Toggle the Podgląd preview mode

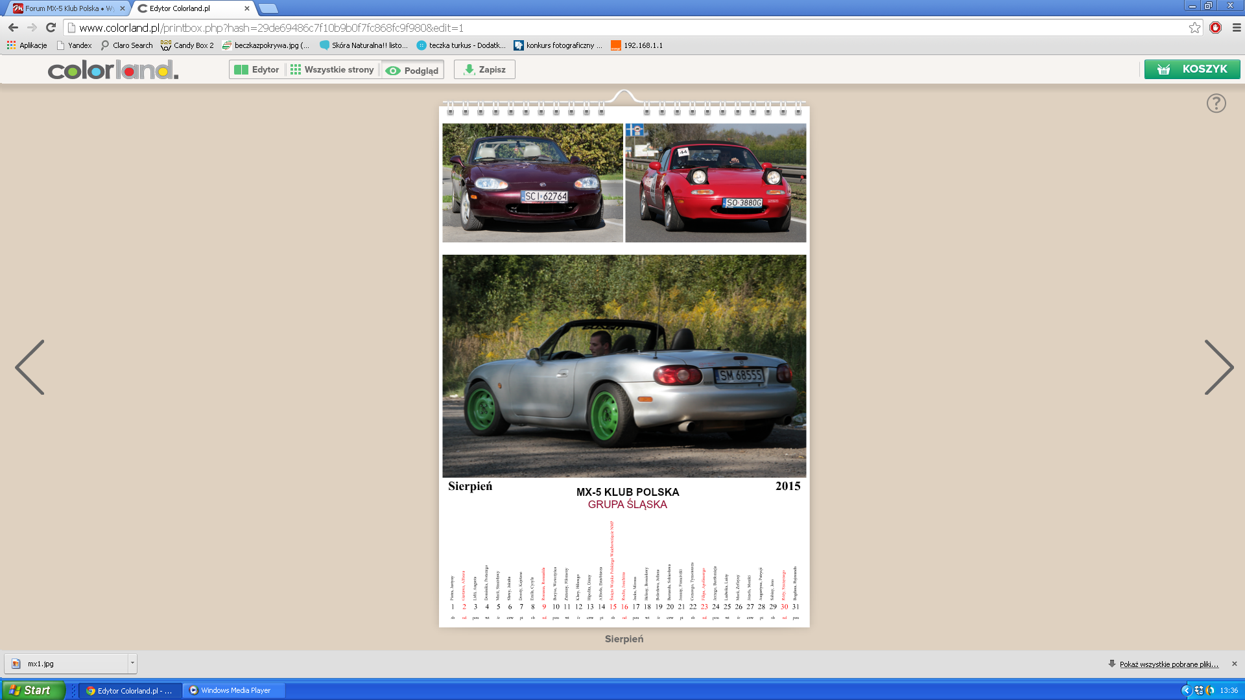(412, 70)
